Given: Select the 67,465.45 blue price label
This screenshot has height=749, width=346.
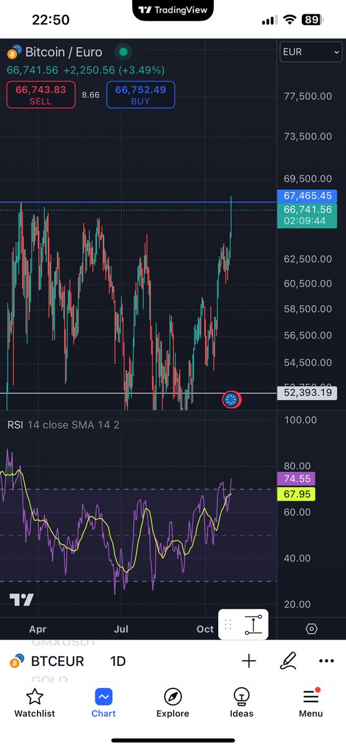Looking at the screenshot, I should [307, 196].
